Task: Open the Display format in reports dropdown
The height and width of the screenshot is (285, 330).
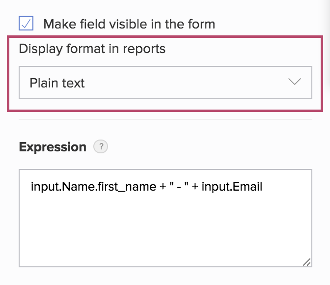Action: click(x=165, y=83)
